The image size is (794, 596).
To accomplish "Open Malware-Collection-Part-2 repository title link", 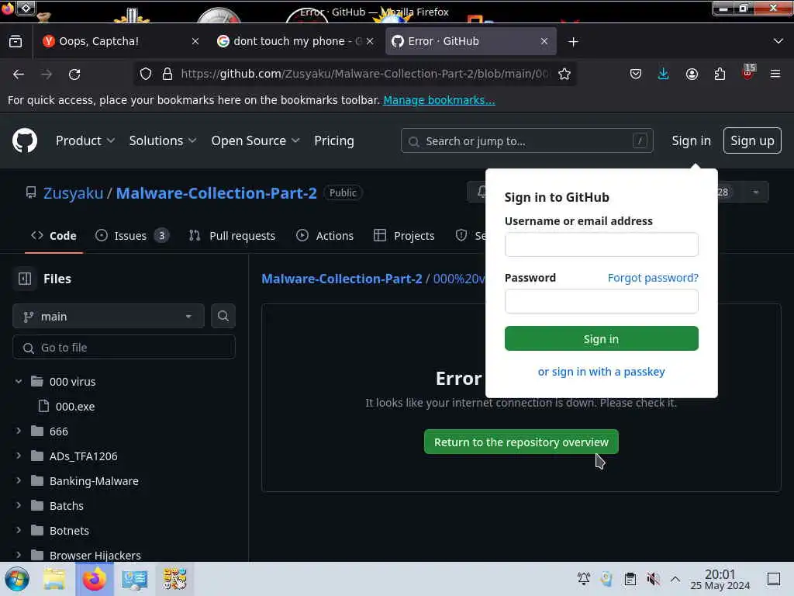I will (x=216, y=193).
